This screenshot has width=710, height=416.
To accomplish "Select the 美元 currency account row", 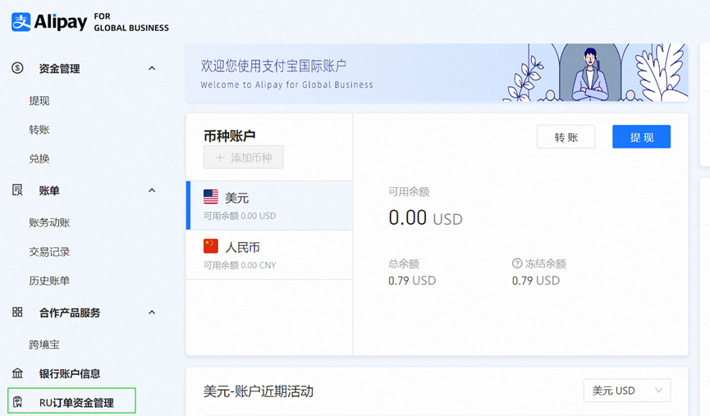I will (x=270, y=205).
